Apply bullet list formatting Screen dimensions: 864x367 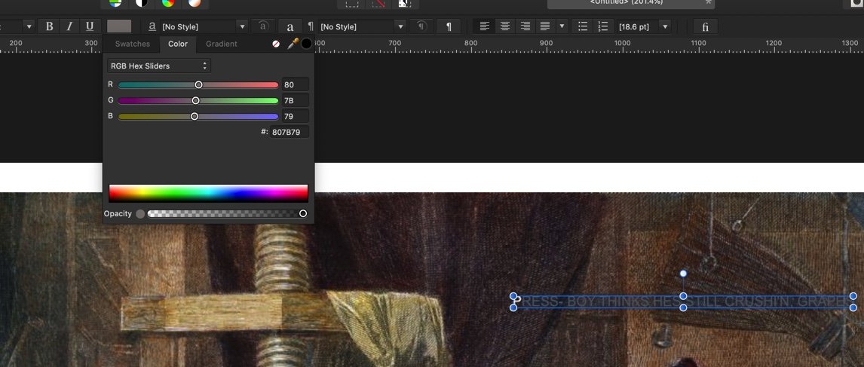point(583,26)
